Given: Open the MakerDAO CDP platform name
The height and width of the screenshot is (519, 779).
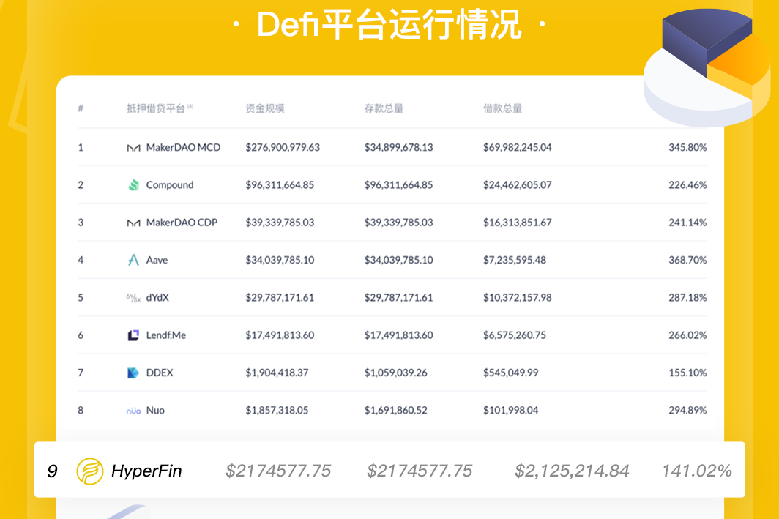Looking at the screenshot, I should pos(182,223).
